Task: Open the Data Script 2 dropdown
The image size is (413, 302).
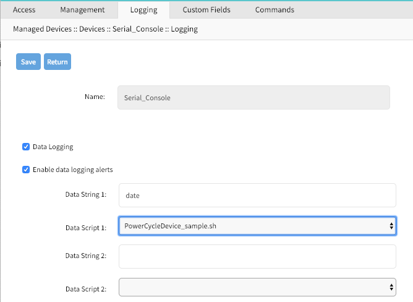Action: (x=257, y=287)
